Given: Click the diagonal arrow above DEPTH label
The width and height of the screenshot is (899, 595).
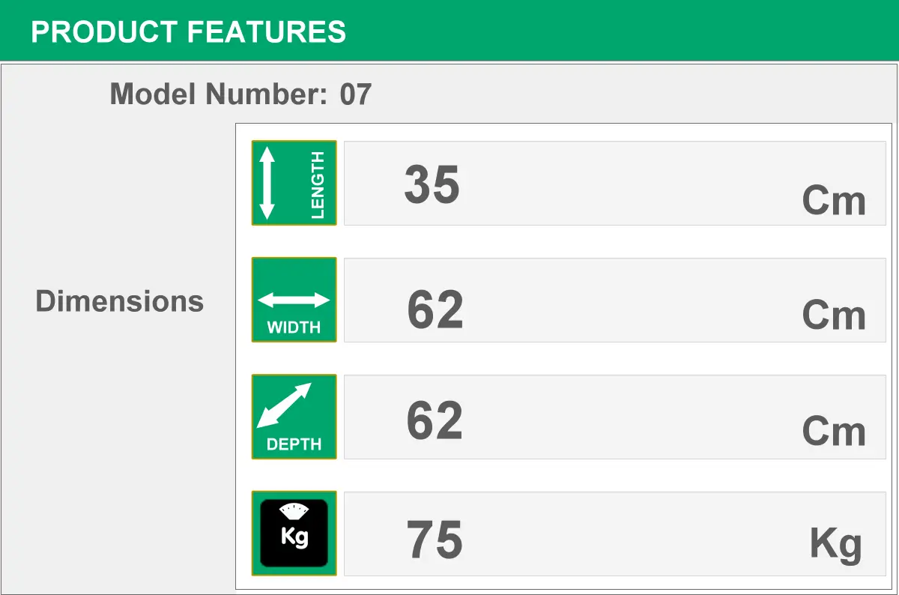Looking at the screenshot, I should (x=284, y=405).
